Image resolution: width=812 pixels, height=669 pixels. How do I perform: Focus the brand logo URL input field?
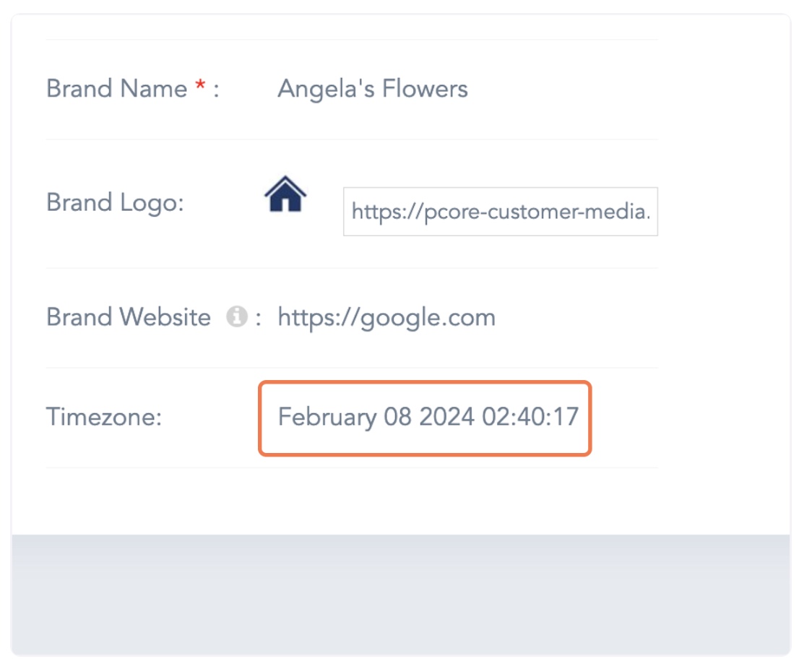pos(500,212)
